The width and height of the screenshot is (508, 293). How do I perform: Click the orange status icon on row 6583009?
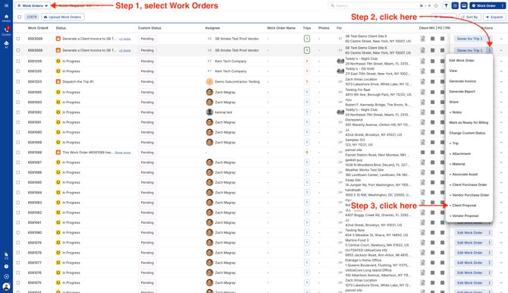click(x=58, y=39)
